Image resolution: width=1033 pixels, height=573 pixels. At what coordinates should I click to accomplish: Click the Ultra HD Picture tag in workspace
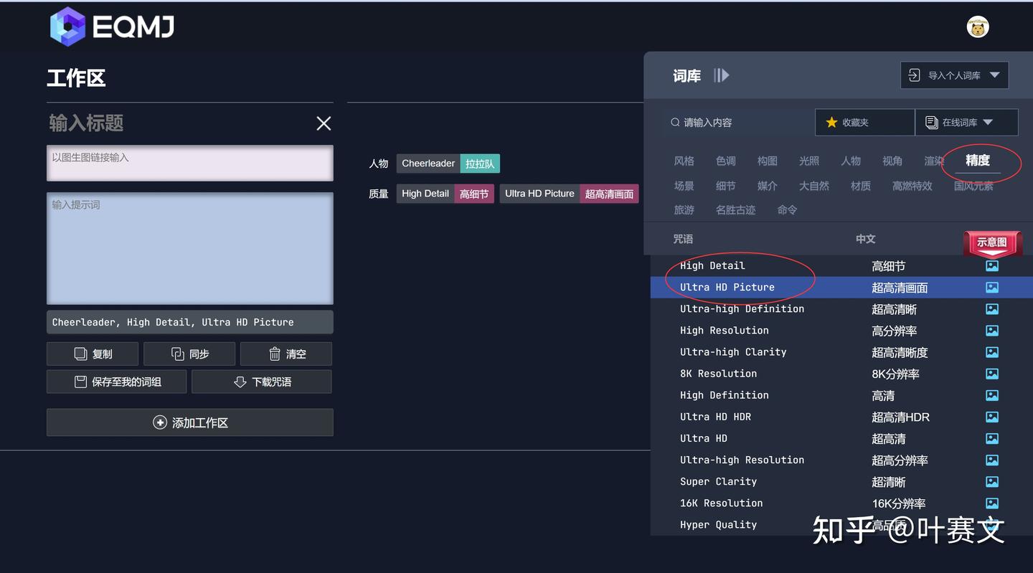pyautogui.click(x=569, y=194)
